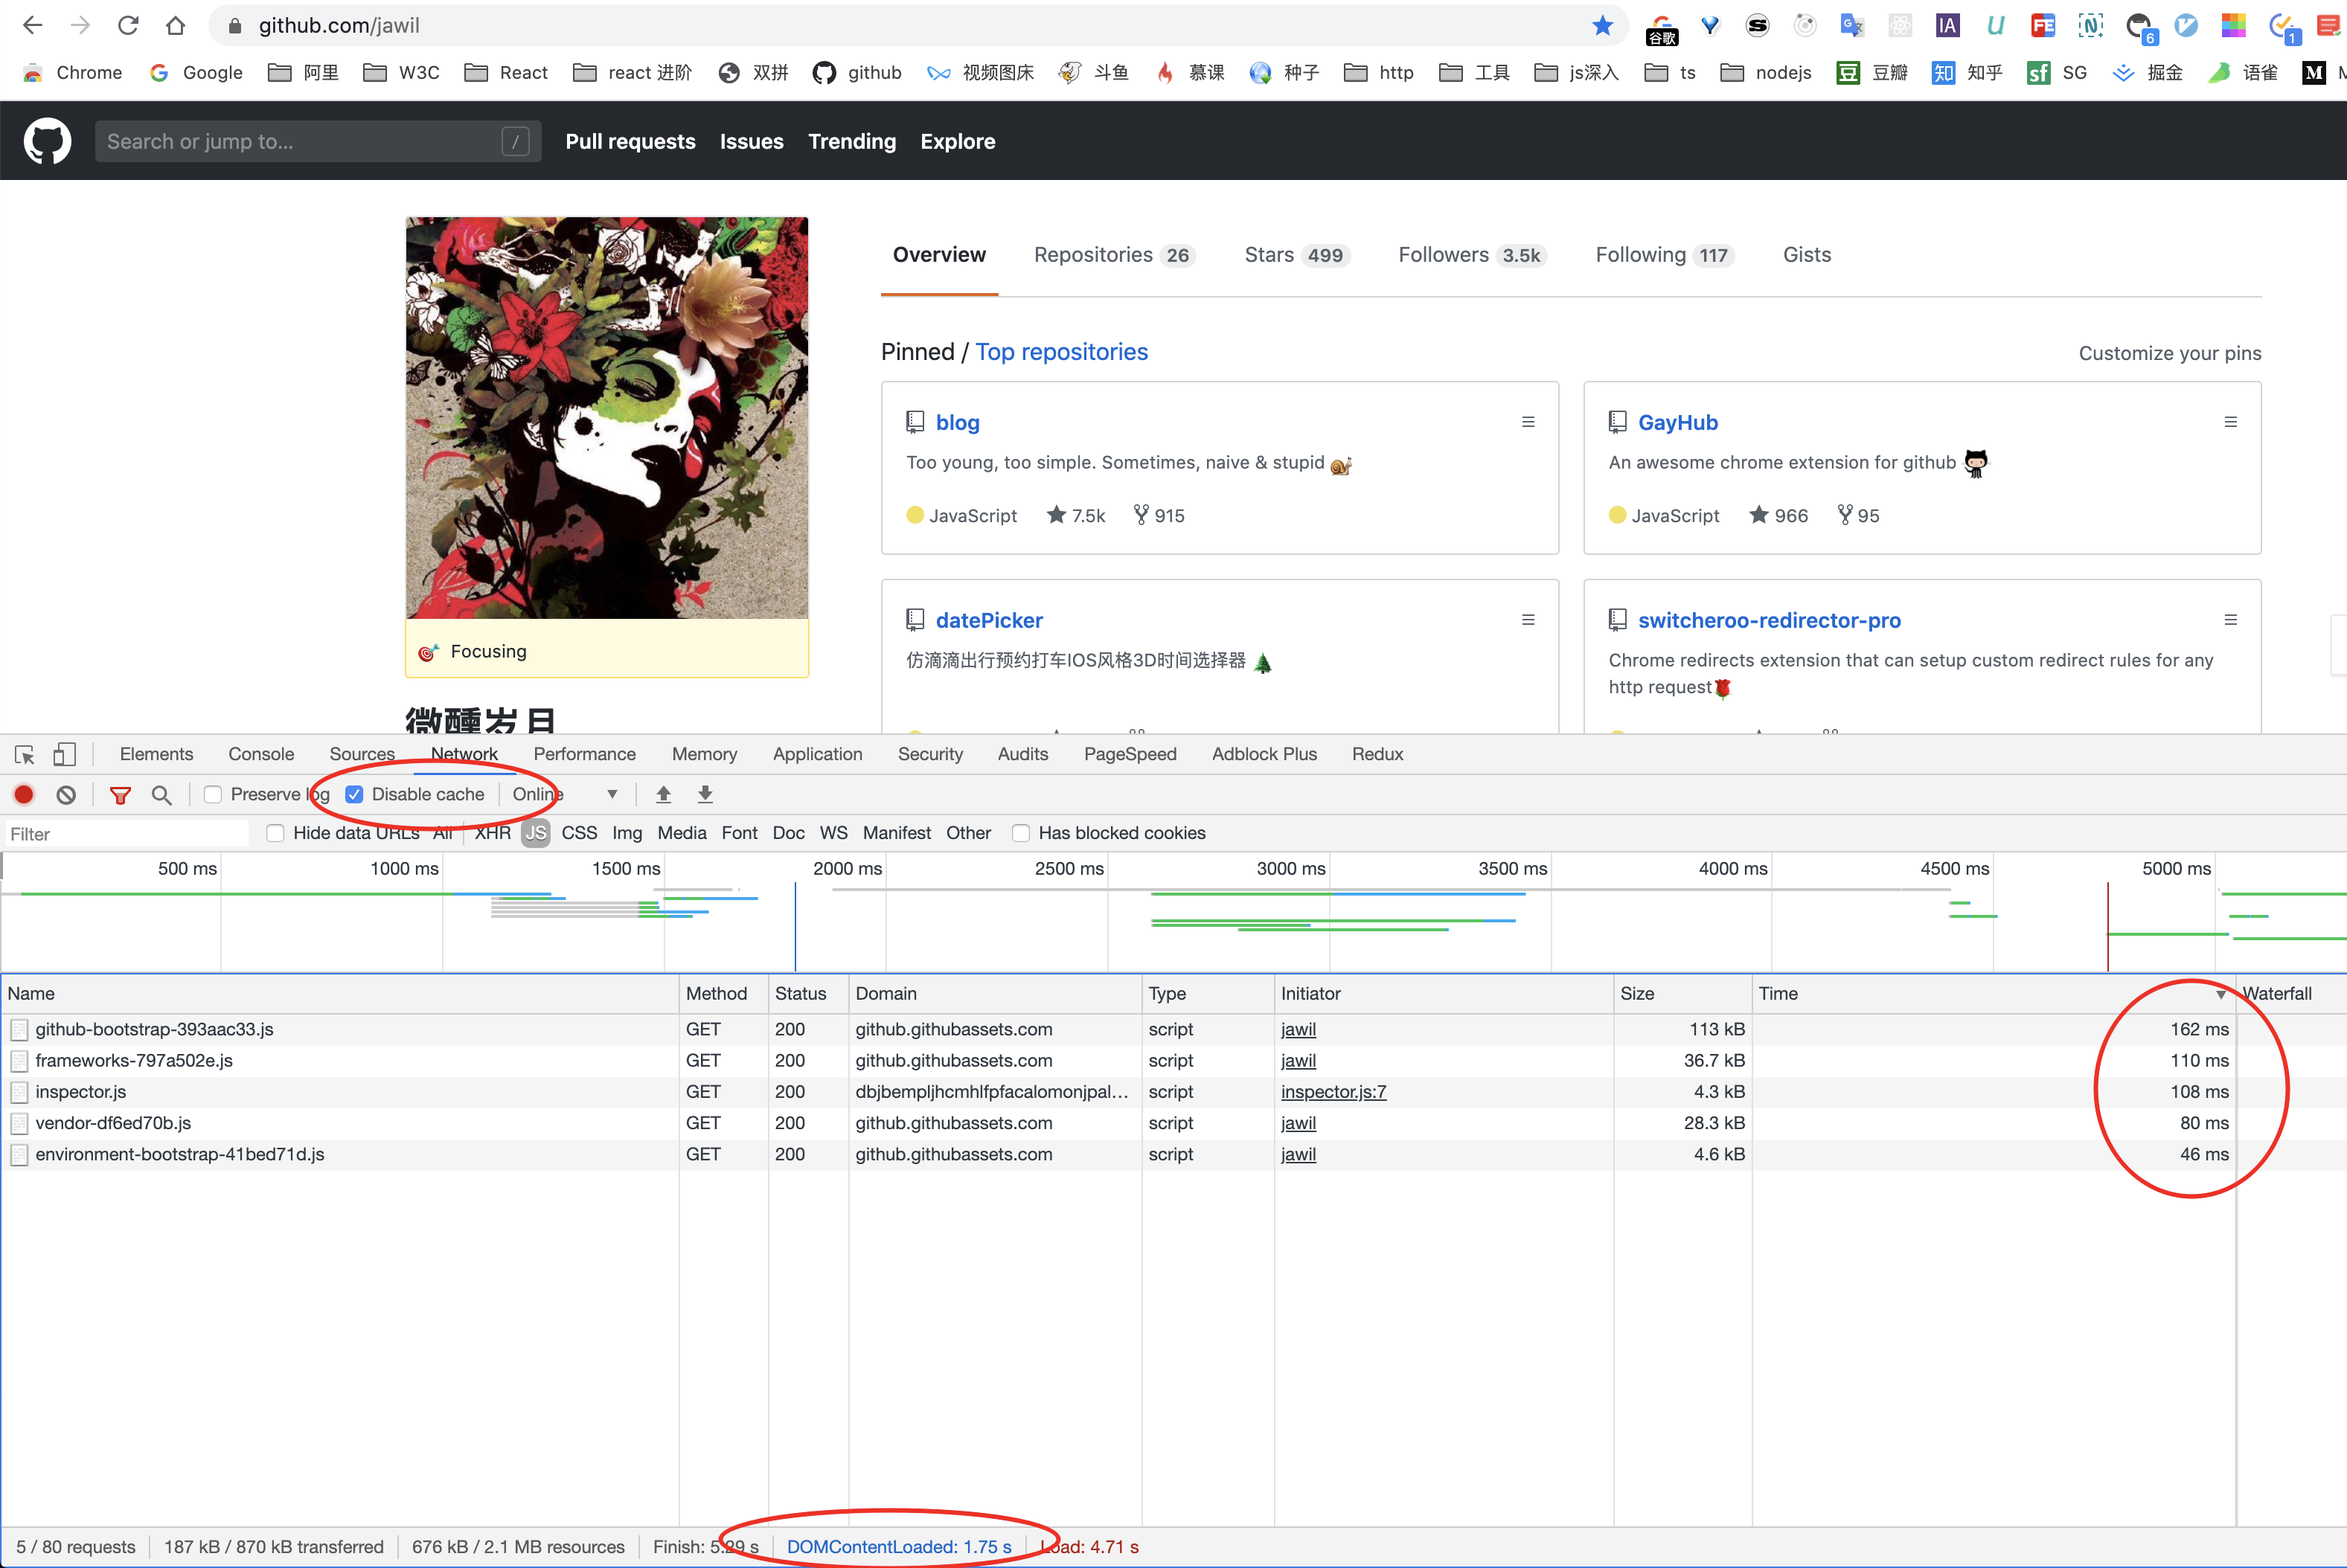Select the JS resource type filter
Image resolution: width=2347 pixels, height=1568 pixels.
pos(535,833)
